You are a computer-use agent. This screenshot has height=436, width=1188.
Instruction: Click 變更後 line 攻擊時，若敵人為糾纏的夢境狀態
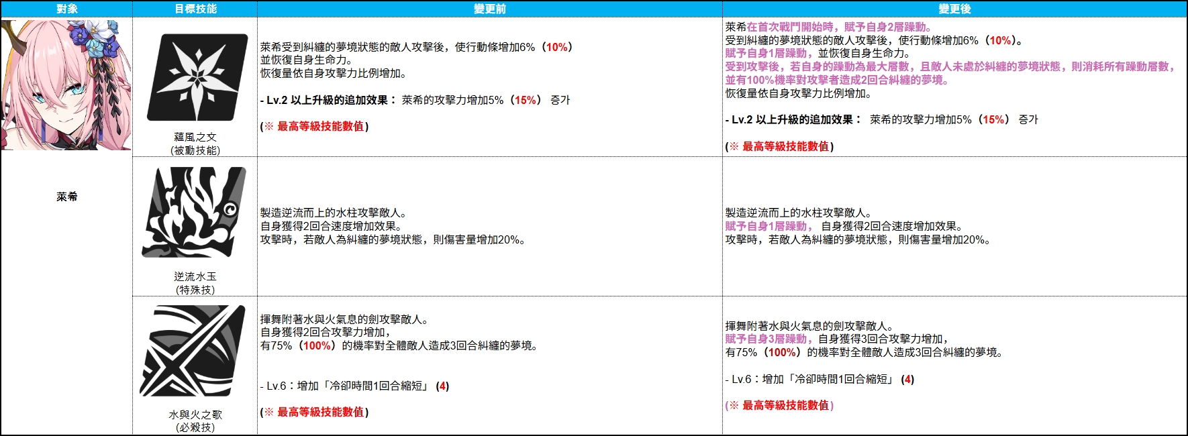point(858,239)
